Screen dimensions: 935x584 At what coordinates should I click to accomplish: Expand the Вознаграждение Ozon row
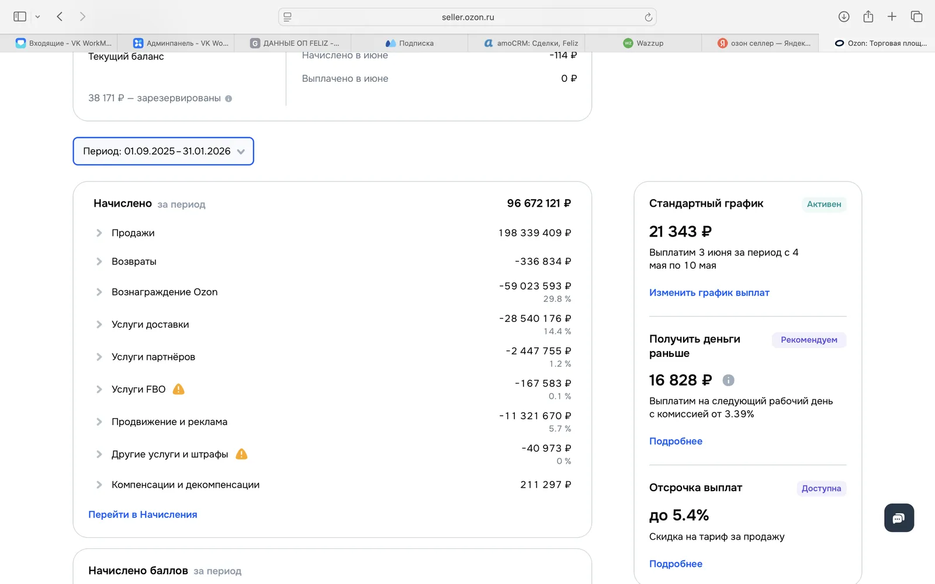point(333,292)
